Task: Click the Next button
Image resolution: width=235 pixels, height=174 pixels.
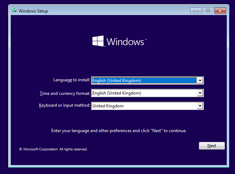Action: pyautogui.click(x=212, y=146)
